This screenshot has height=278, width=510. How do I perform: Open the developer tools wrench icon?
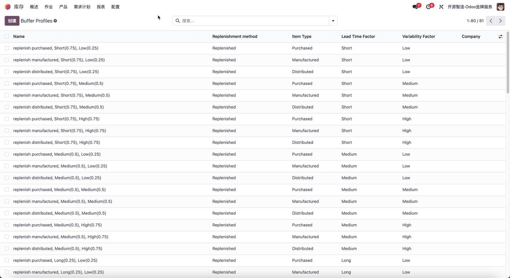441,7
